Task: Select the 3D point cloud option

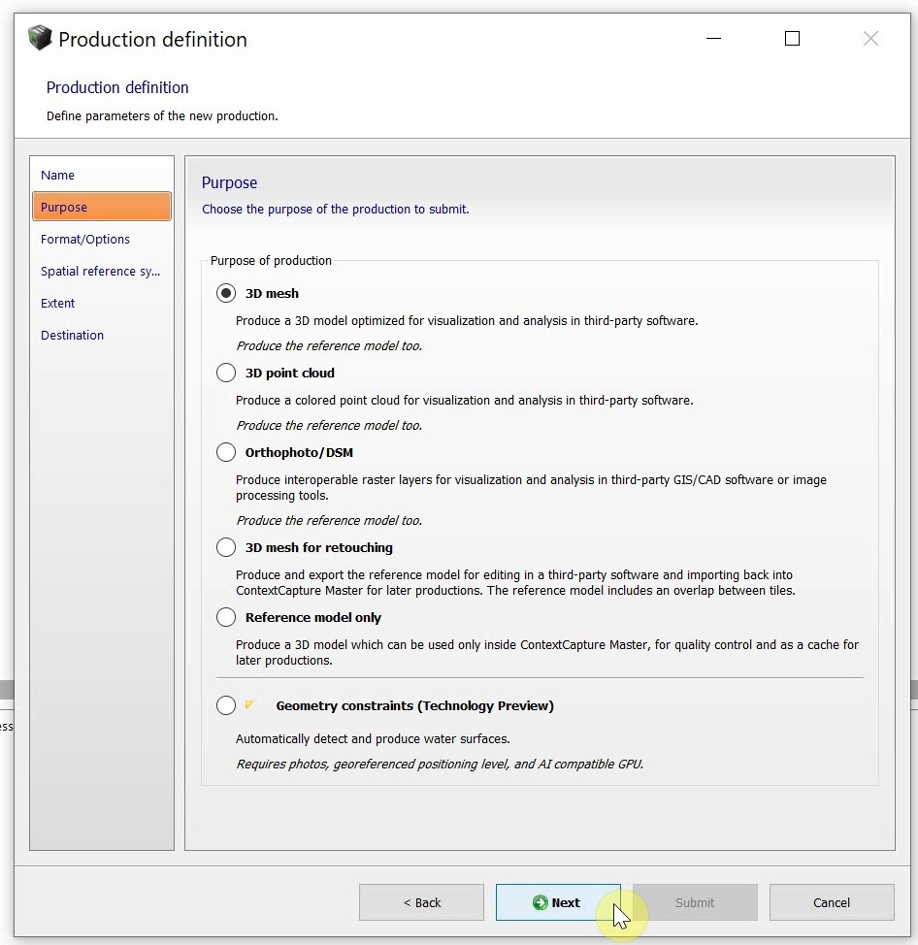Action: (x=226, y=373)
